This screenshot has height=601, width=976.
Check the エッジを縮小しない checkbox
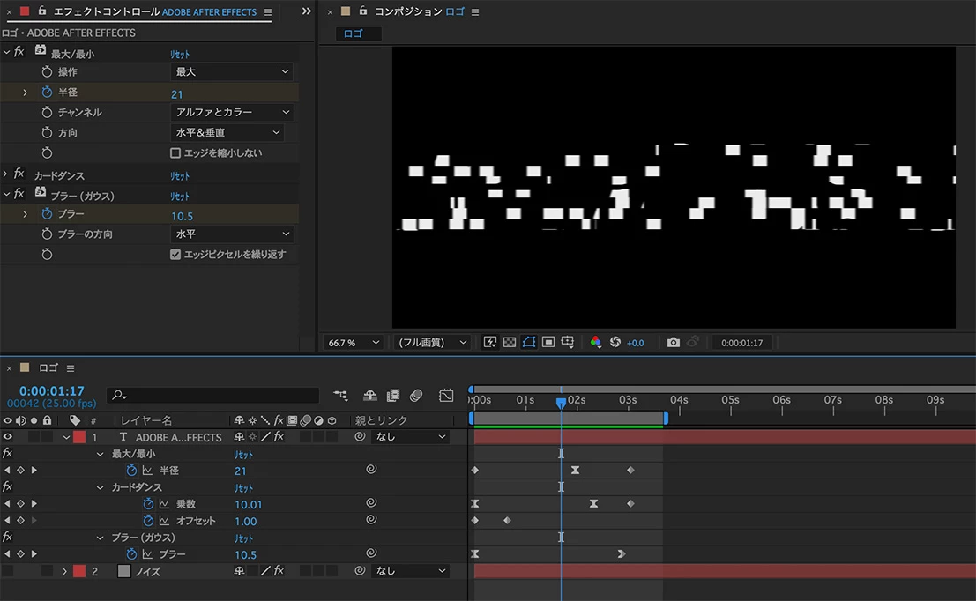point(175,153)
